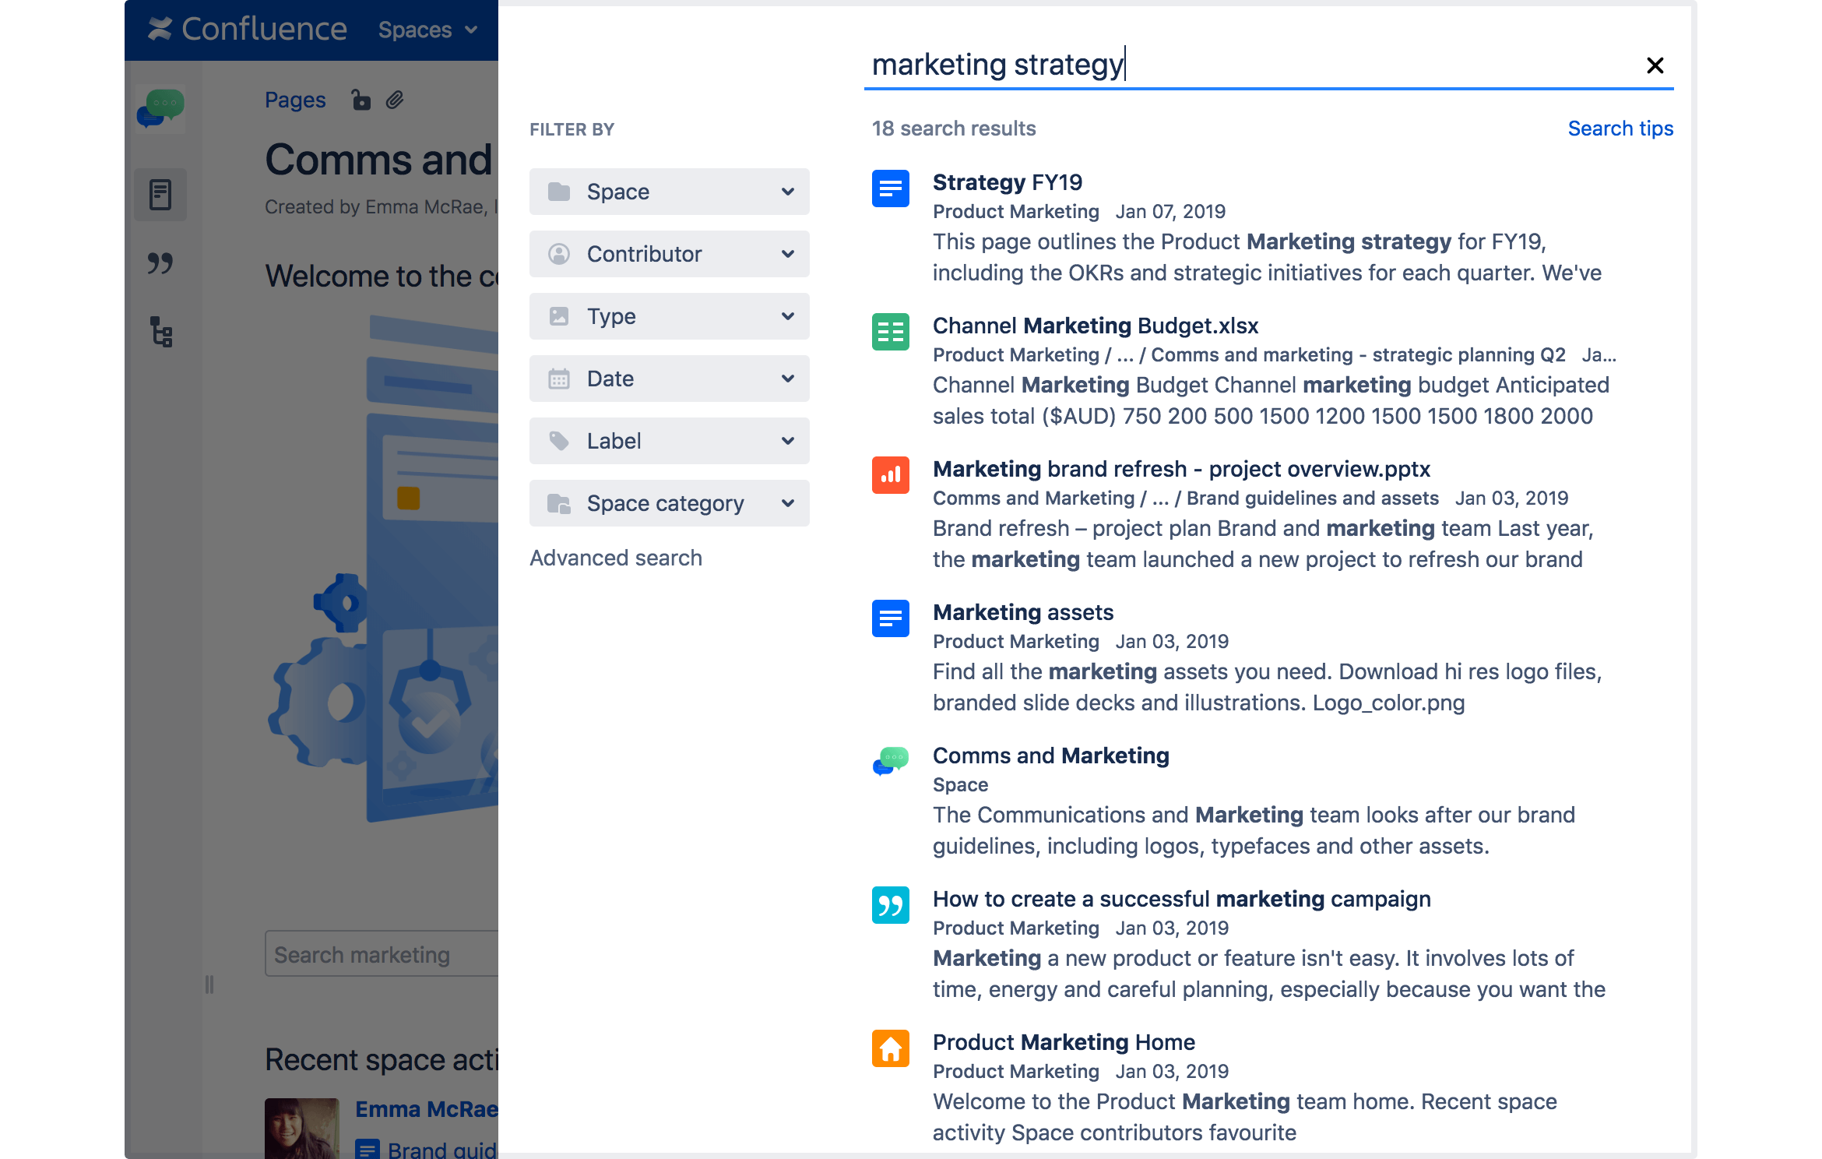The image size is (1822, 1159).
Task: Expand the Space category filter
Action: click(x=670, y=502)
